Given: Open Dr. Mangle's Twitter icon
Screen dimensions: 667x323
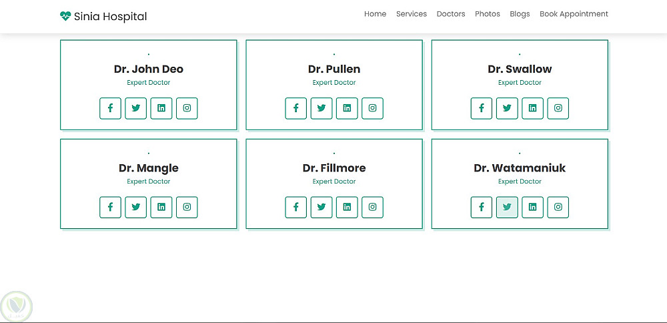Looking at the screenshot, I should click(136, 207).
